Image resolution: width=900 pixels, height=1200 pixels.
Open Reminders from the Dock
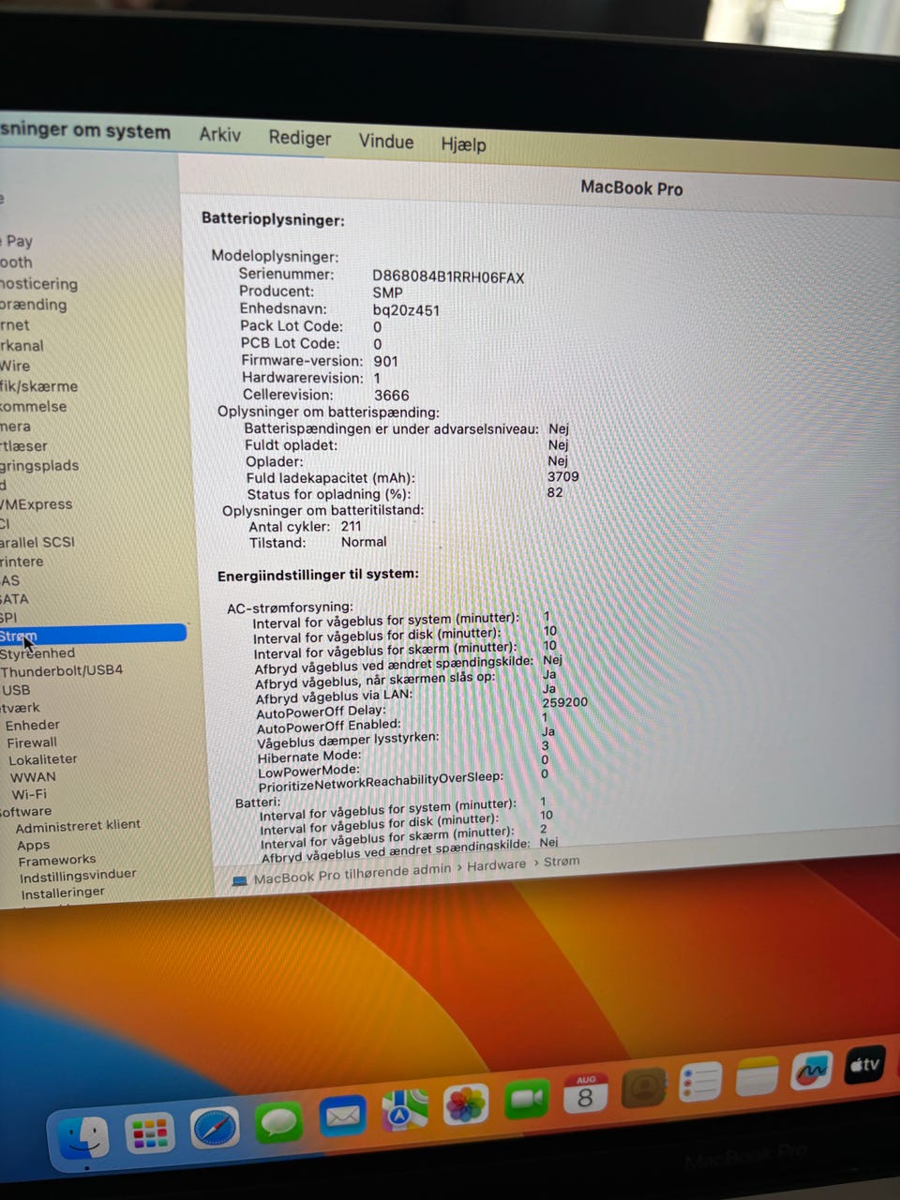700,1082
